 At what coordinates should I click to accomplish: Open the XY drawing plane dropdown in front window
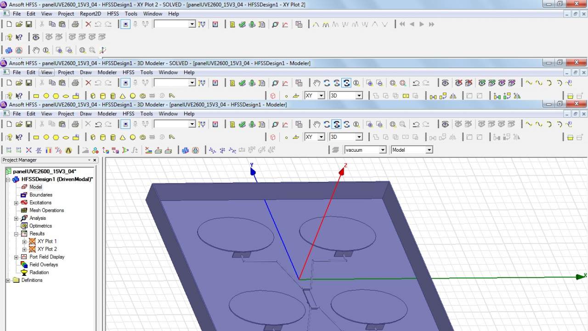(321, 137)
